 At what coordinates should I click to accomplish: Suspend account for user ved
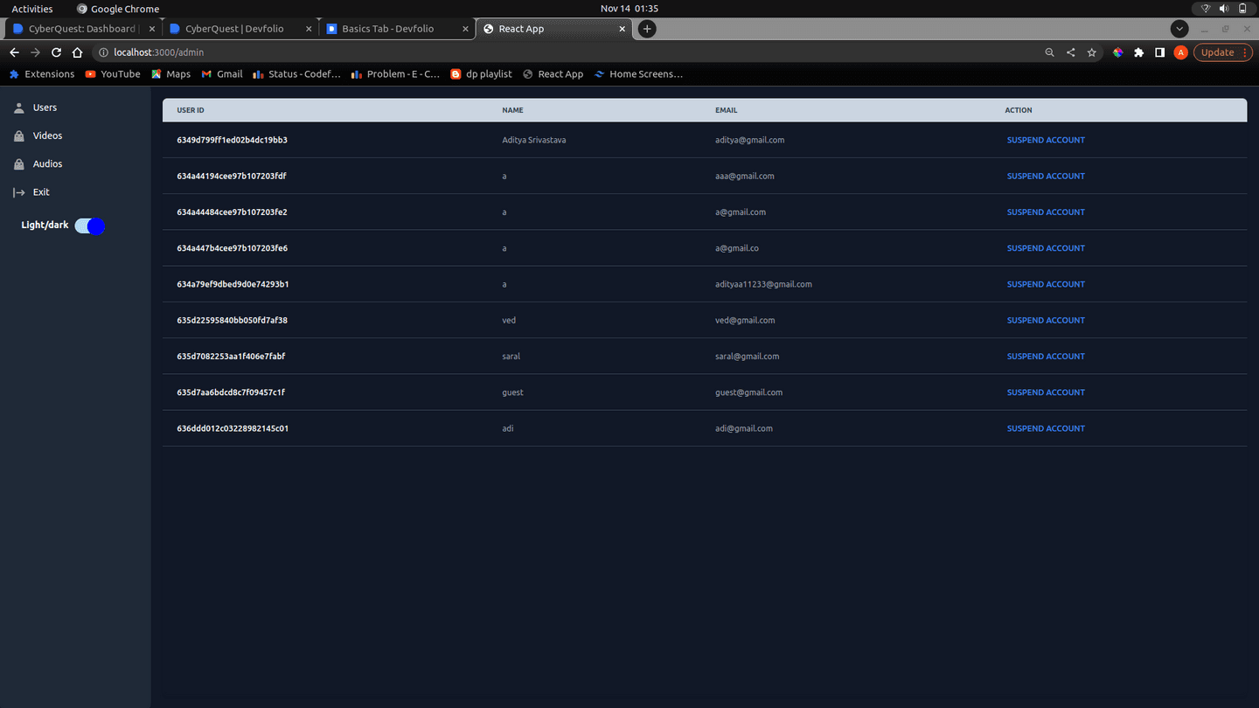point(1046,320)
